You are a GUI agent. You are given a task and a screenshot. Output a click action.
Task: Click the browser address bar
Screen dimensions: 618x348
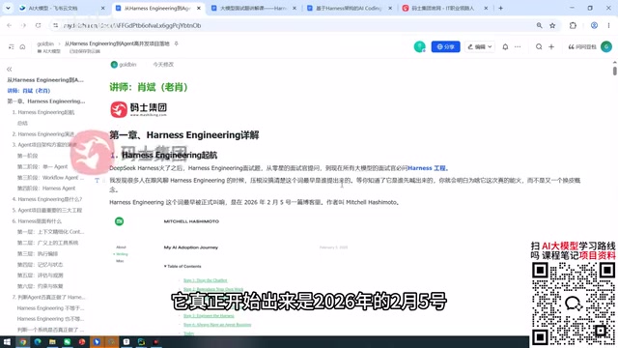(x=292, y=25)
